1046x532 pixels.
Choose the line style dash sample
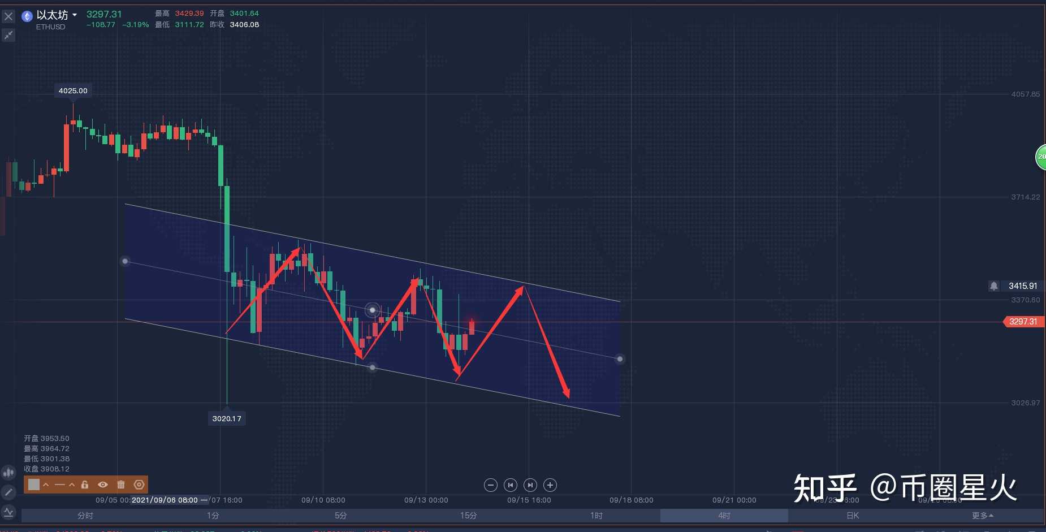pyautogui.click(x=60, y=485)
